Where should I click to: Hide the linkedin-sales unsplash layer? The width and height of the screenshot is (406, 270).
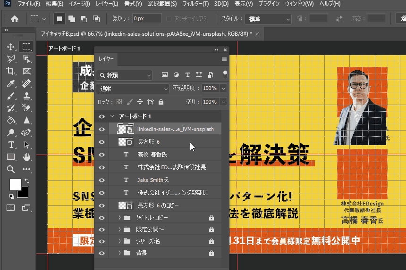pos(102,129)
